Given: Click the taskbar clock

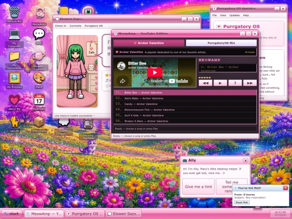Looking at the screenshot, I should point(280,214).
